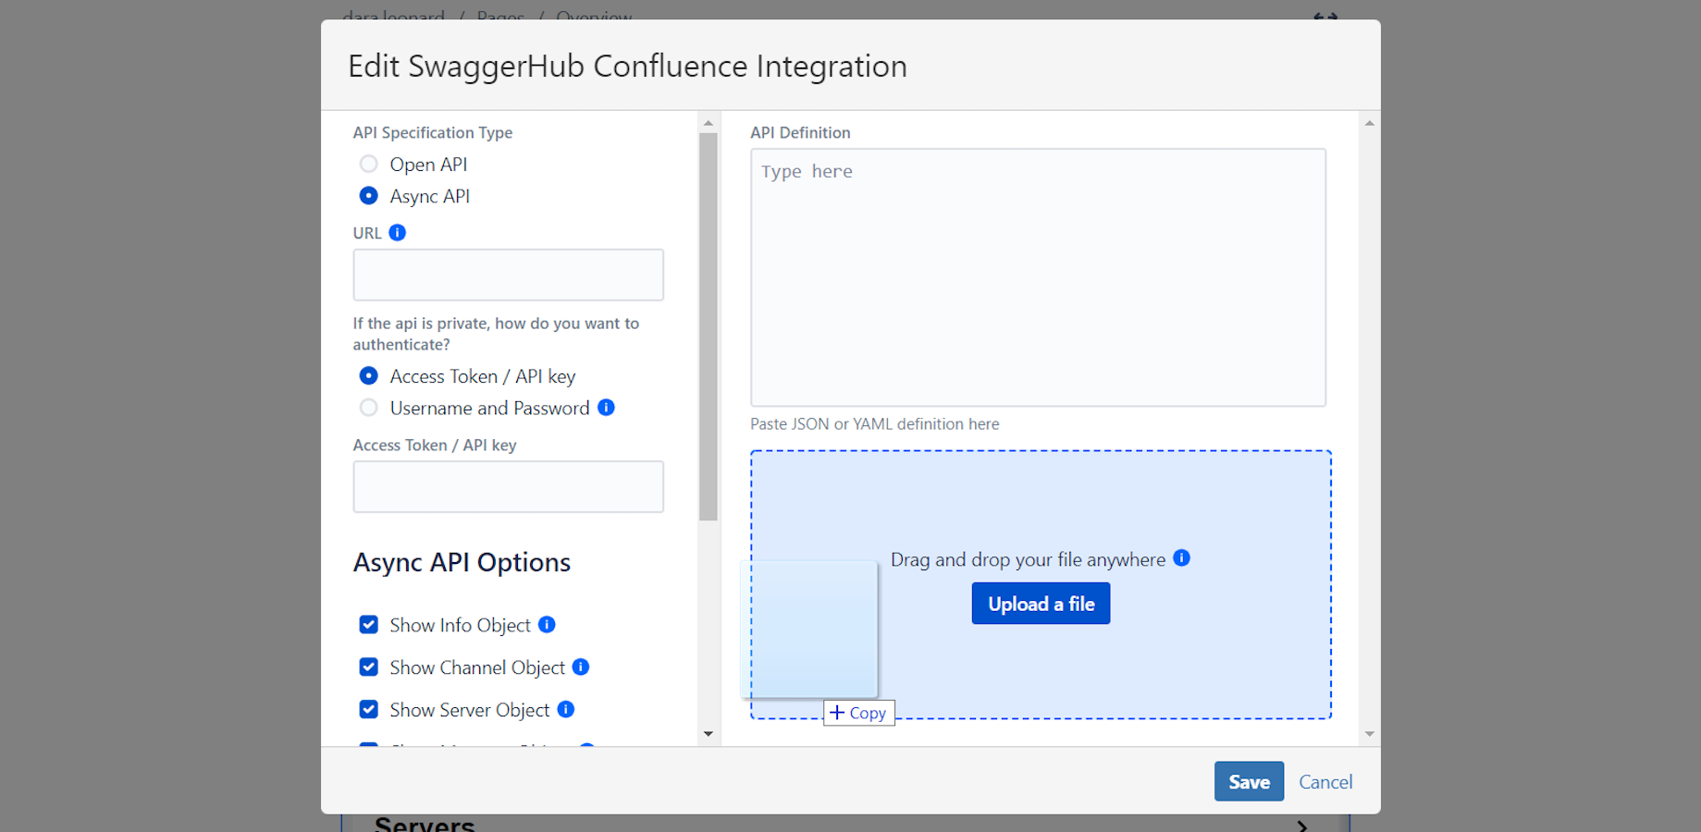This screenshot has height=832, width=1701.
Task: Focus the URL input field
Action: [508, 275]
